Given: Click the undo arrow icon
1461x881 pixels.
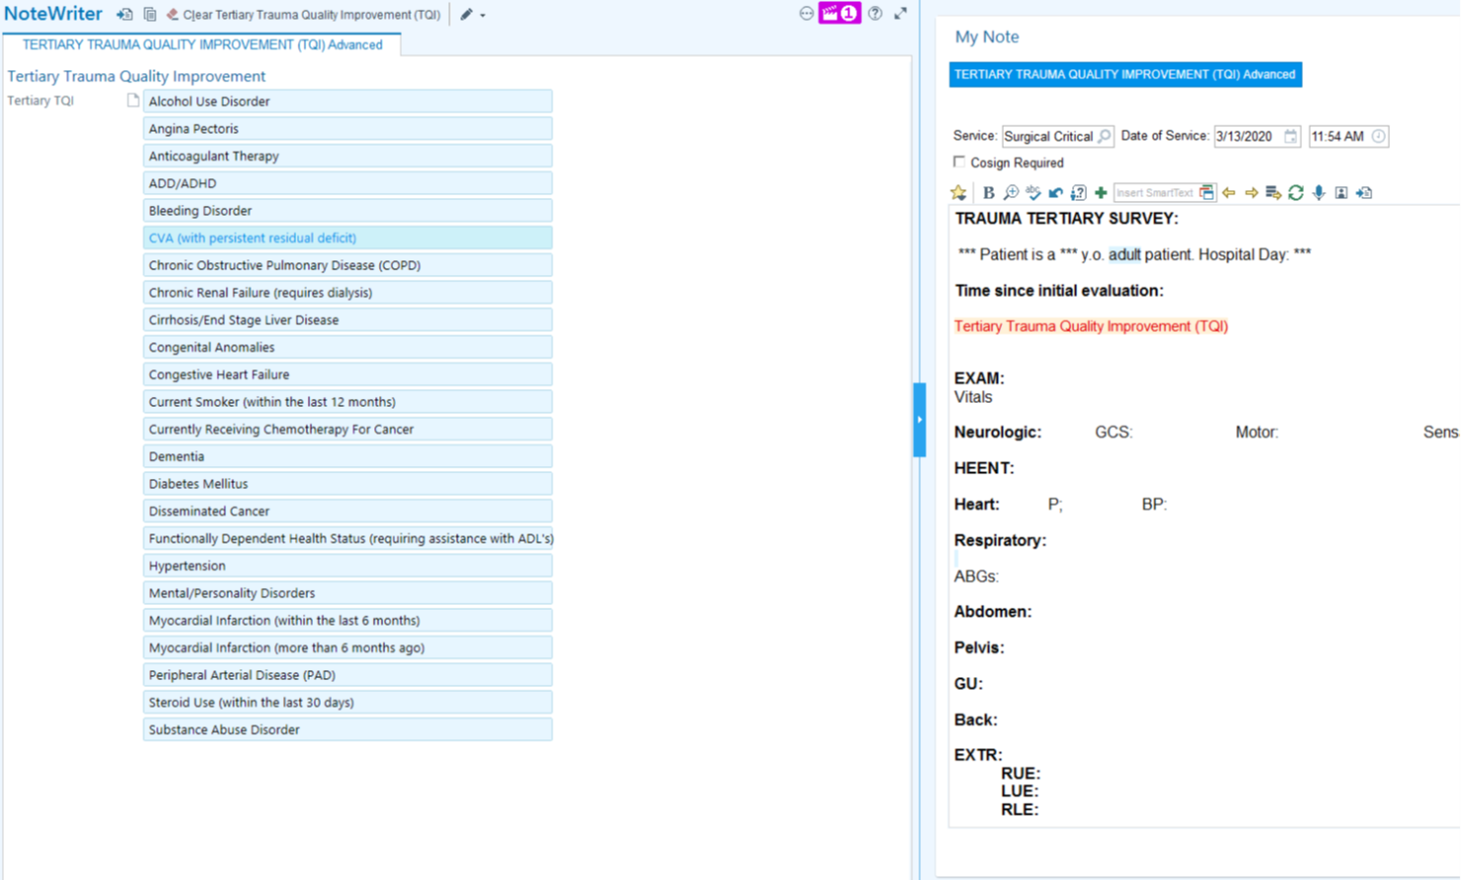Looking at the screenshot, I should (1056, 193).
